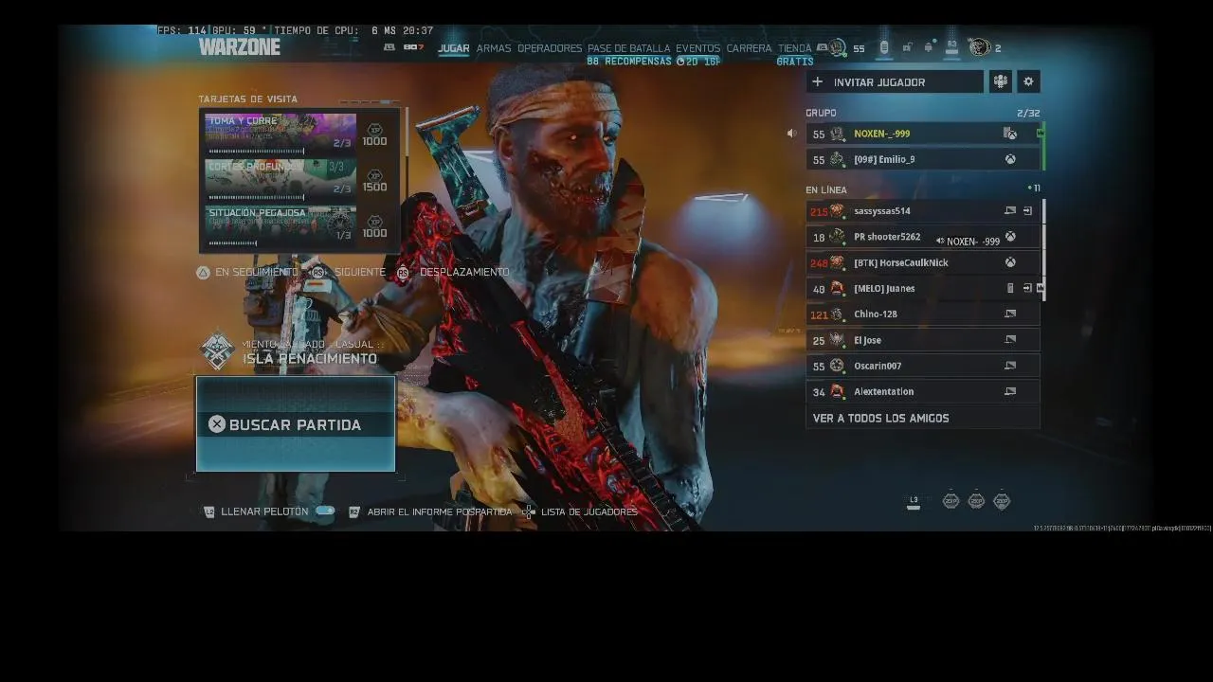Click the rank emblem on sassyssas514 row
1213x682 pixels.
pos(837,211)
